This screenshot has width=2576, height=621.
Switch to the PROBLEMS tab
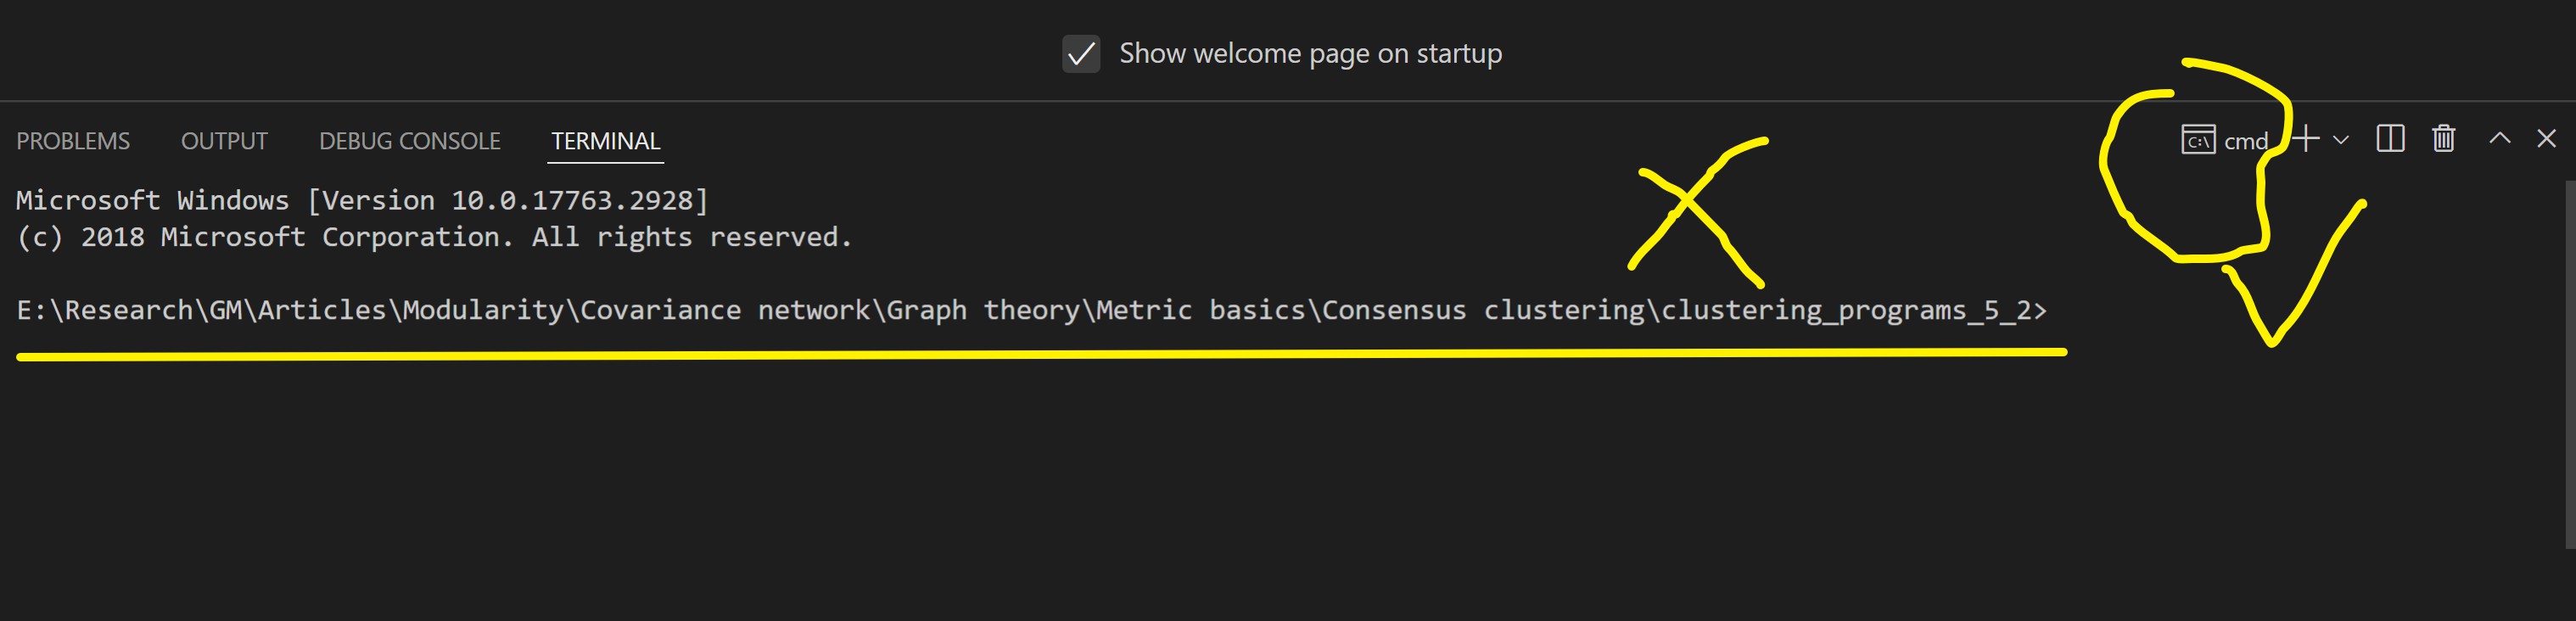point(73,141)
